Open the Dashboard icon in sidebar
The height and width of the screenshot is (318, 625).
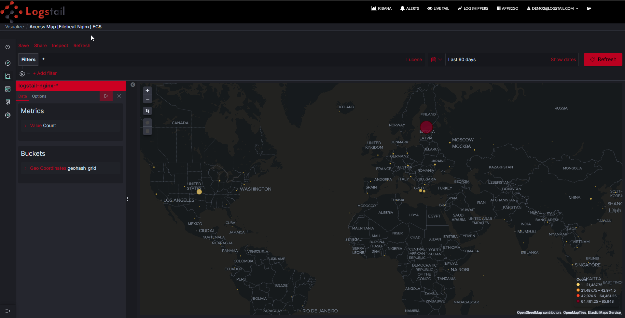pos(8,89)
